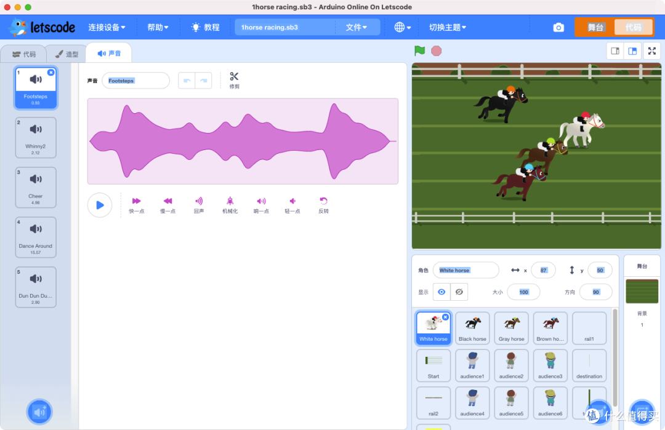Select the Dance Around sound
This screenshot has width=665, height=430.
coord(36,237)
